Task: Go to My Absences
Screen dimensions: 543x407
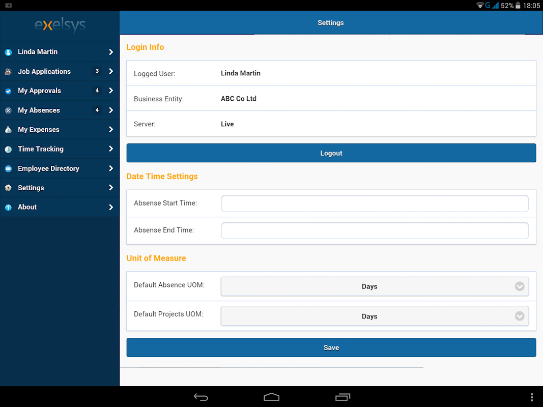Action: coord(60,110)
